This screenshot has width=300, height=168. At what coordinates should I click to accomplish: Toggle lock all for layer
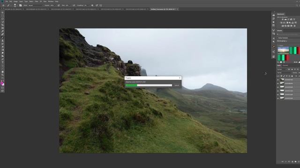click(x=292, y=76)
